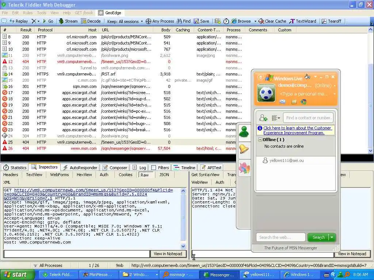Click request Raw view scrollbar down arrow
This screenshot has height=280, width=374.
(183, 246)
